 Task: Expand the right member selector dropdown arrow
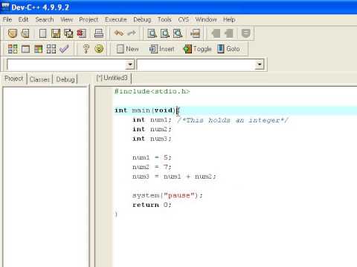pyautogui.click(x=260, y=65)
